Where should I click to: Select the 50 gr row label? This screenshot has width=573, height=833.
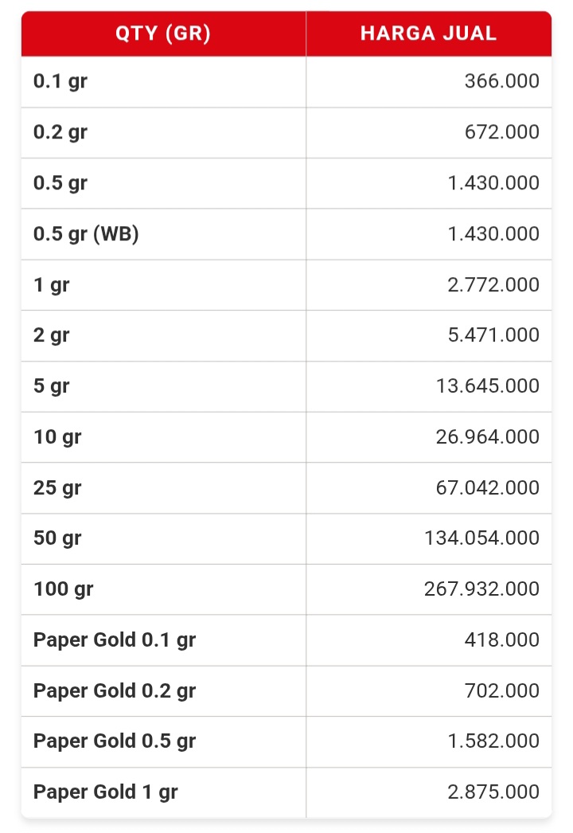pos(57,538)
